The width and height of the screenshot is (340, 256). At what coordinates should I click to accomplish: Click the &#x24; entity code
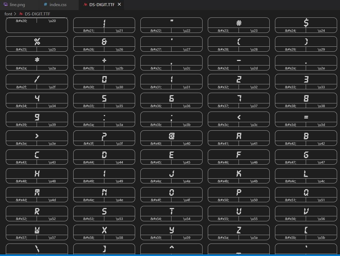point(291,30)
